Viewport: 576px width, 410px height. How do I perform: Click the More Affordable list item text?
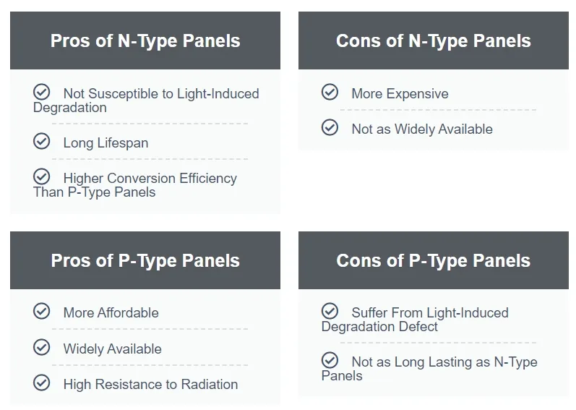tap(111, 313)
